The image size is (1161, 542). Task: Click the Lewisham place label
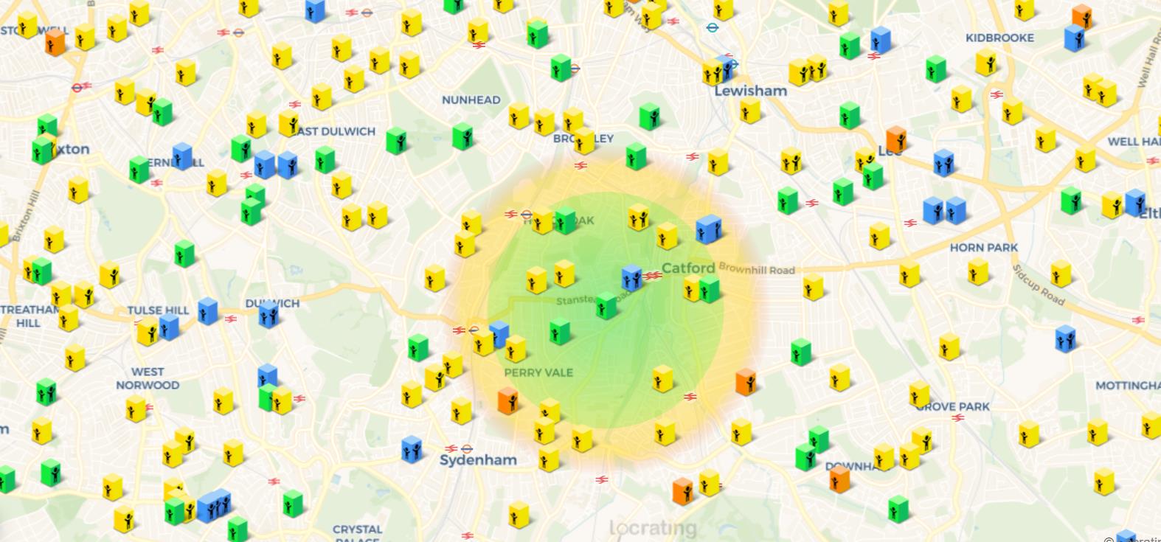coord(750,91)
